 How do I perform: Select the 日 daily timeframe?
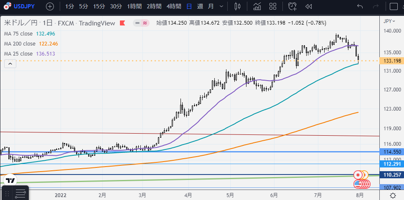tap(189, 6)
